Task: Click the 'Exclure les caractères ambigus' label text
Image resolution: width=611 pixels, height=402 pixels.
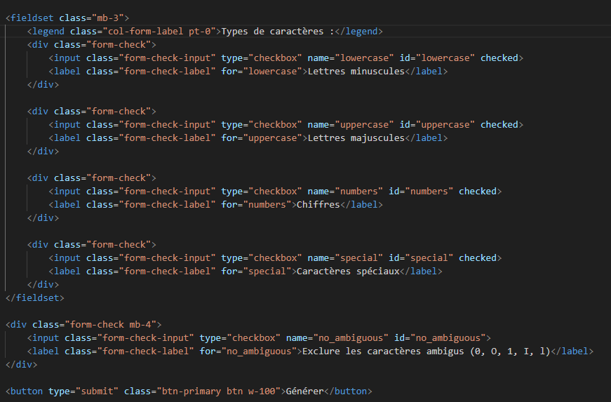Action: click(383, 351)
